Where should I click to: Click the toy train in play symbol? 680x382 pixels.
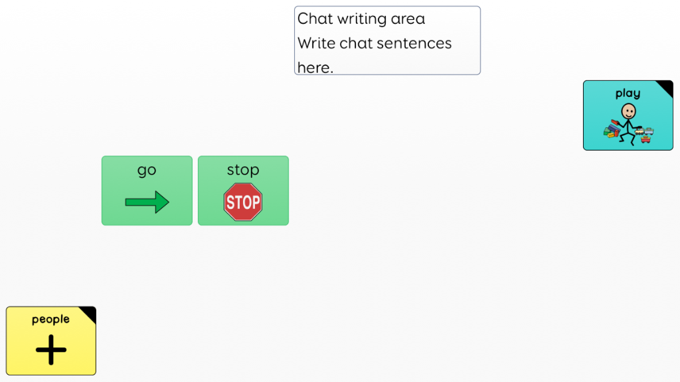(644, 131)
